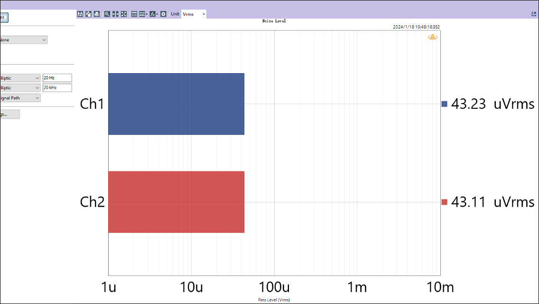Open graph settings gear icon
This screenshot has height=304, width=539.
pos(163,14)
